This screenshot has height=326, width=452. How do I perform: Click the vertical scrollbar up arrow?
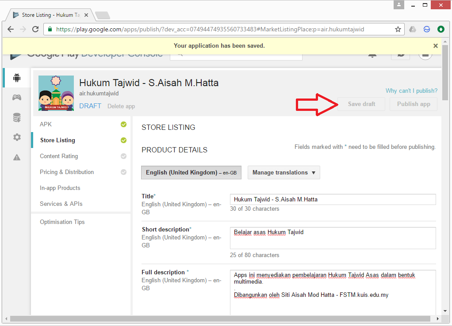445,42
